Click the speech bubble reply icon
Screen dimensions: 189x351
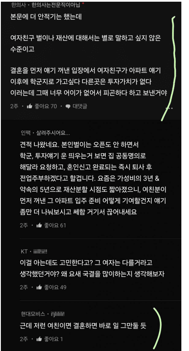pyautogui.click(x=68, y=107)
